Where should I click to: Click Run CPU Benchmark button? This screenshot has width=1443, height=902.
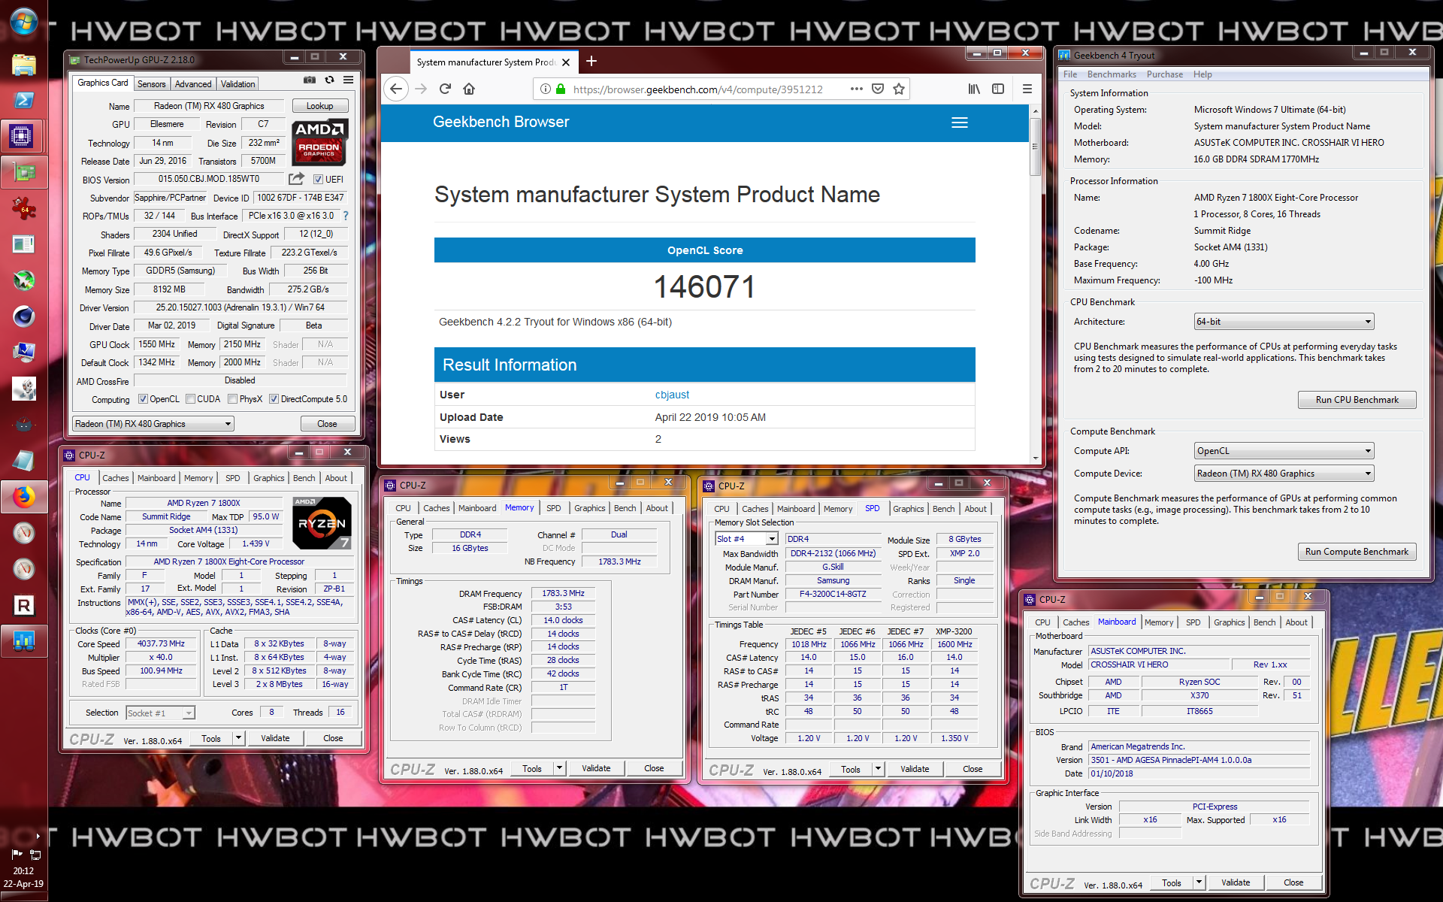click(1357, 400)
